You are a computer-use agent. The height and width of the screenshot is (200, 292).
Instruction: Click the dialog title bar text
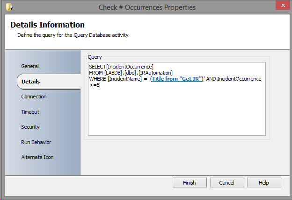[147, 7]
